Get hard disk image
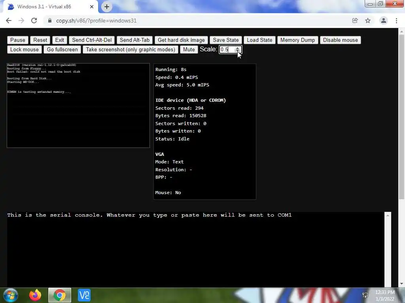Screen dimensions: 405x303 tap(181, 40)
